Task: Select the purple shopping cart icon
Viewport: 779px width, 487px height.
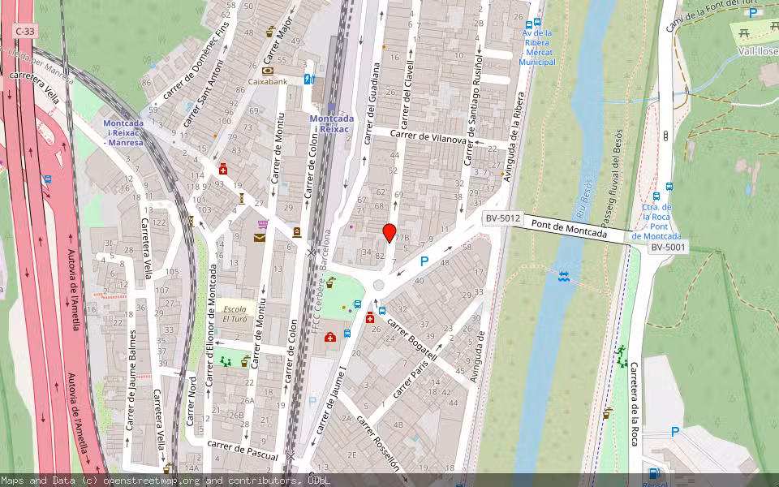Action: 263,225
